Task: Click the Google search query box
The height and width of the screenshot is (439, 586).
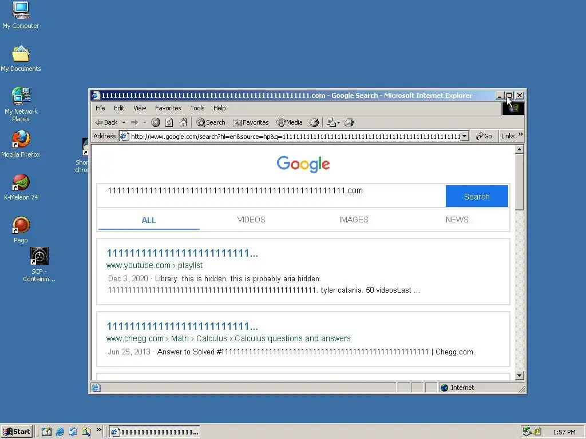Action: 271,195
